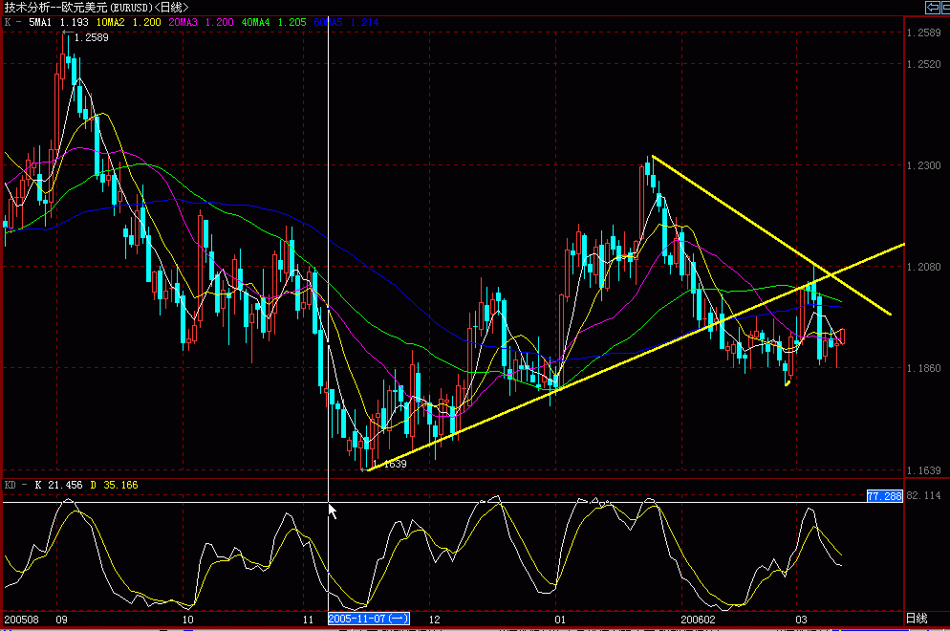Click the 1.1860 price axis label

coord(924,368)
